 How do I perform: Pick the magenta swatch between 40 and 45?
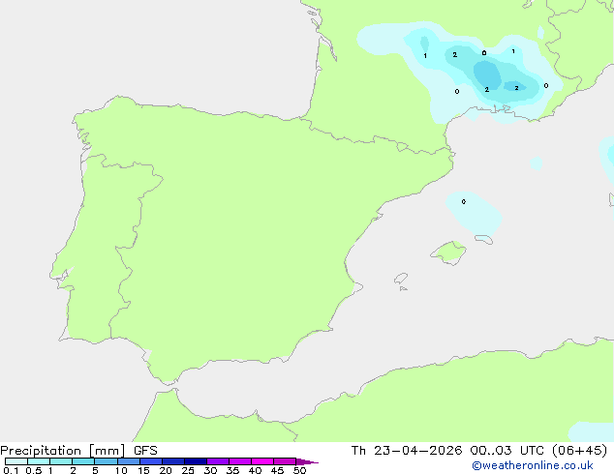(x=262, y=461)
